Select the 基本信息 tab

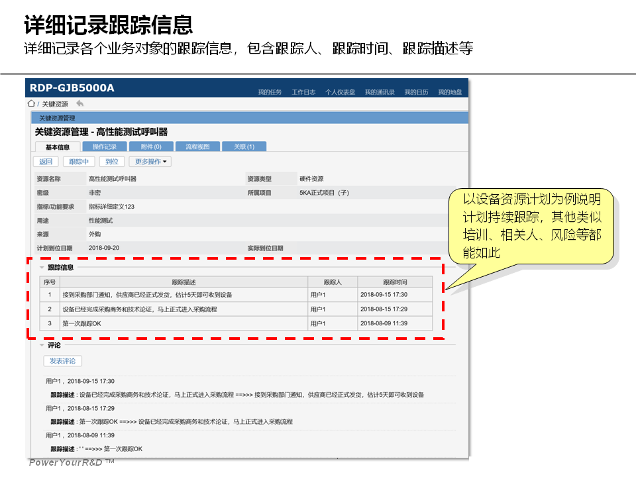click(57, 146)
